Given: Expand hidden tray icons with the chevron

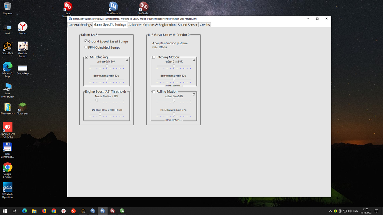Looking at the screenshot, I should click(330, 211).
